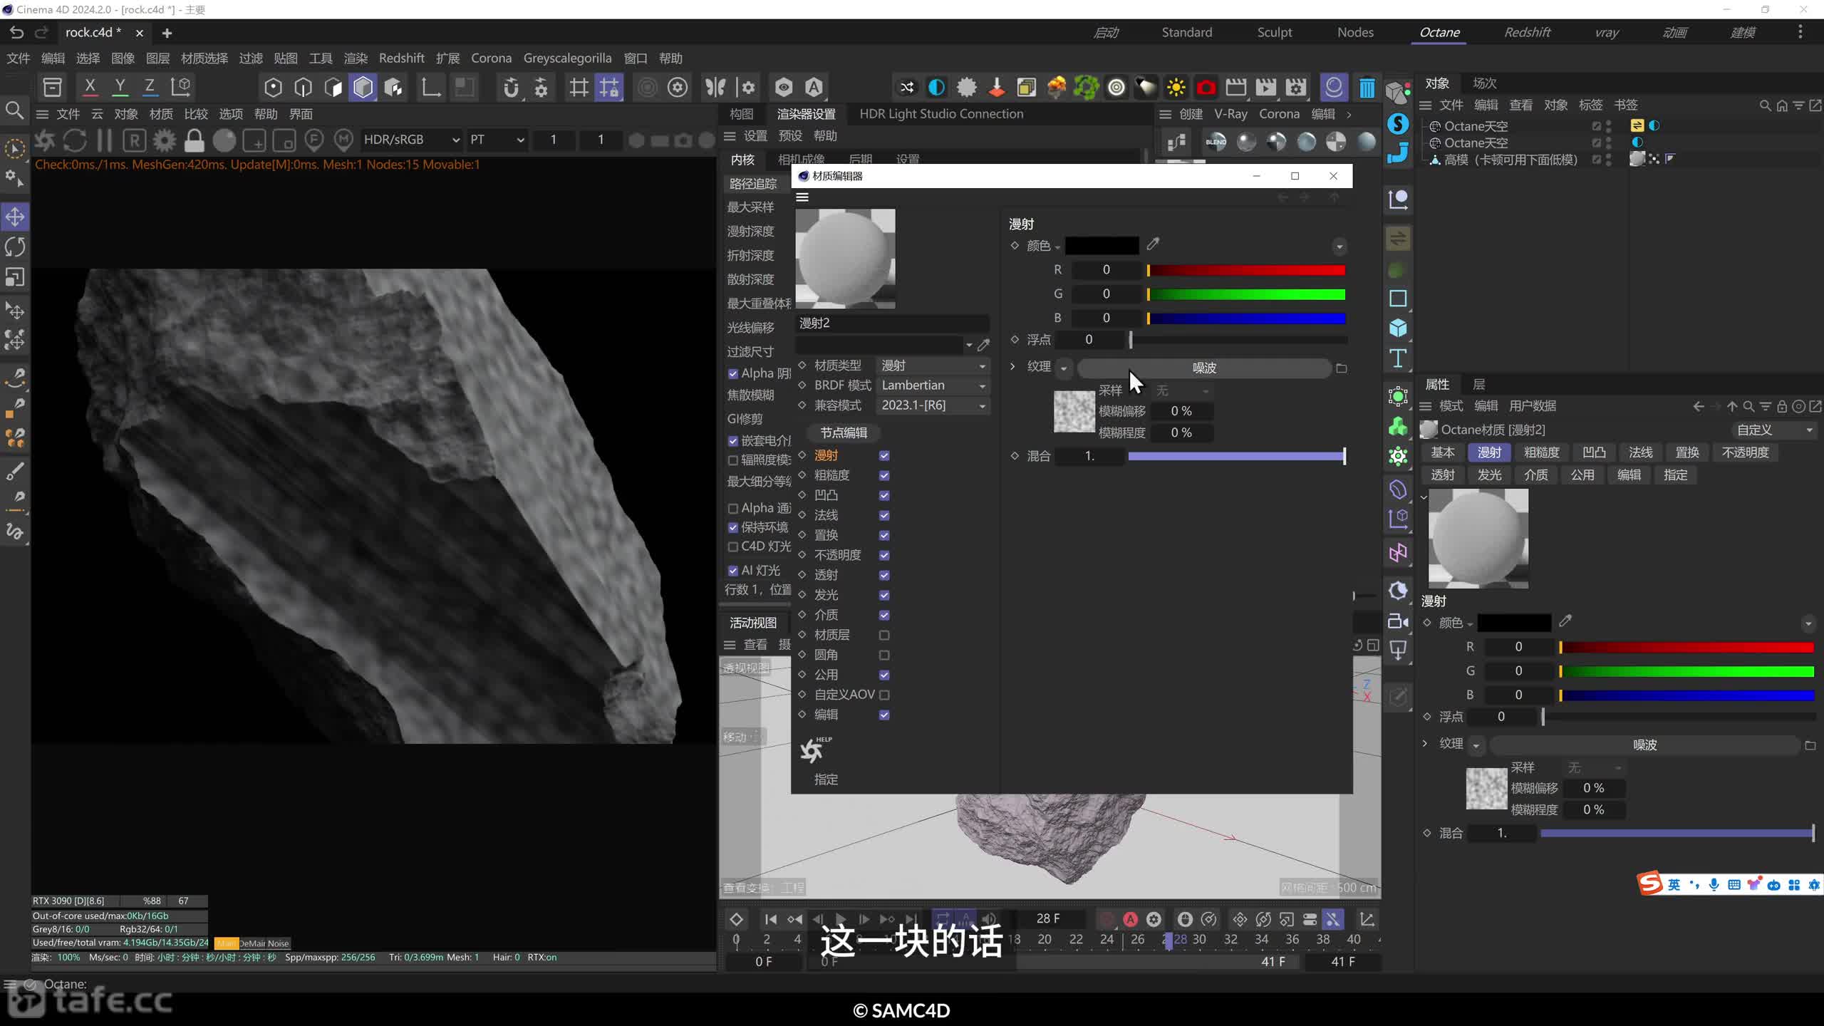Open 兼容模式 dropdown showing 2023.1-[R6]

click(x=933, y=405)
